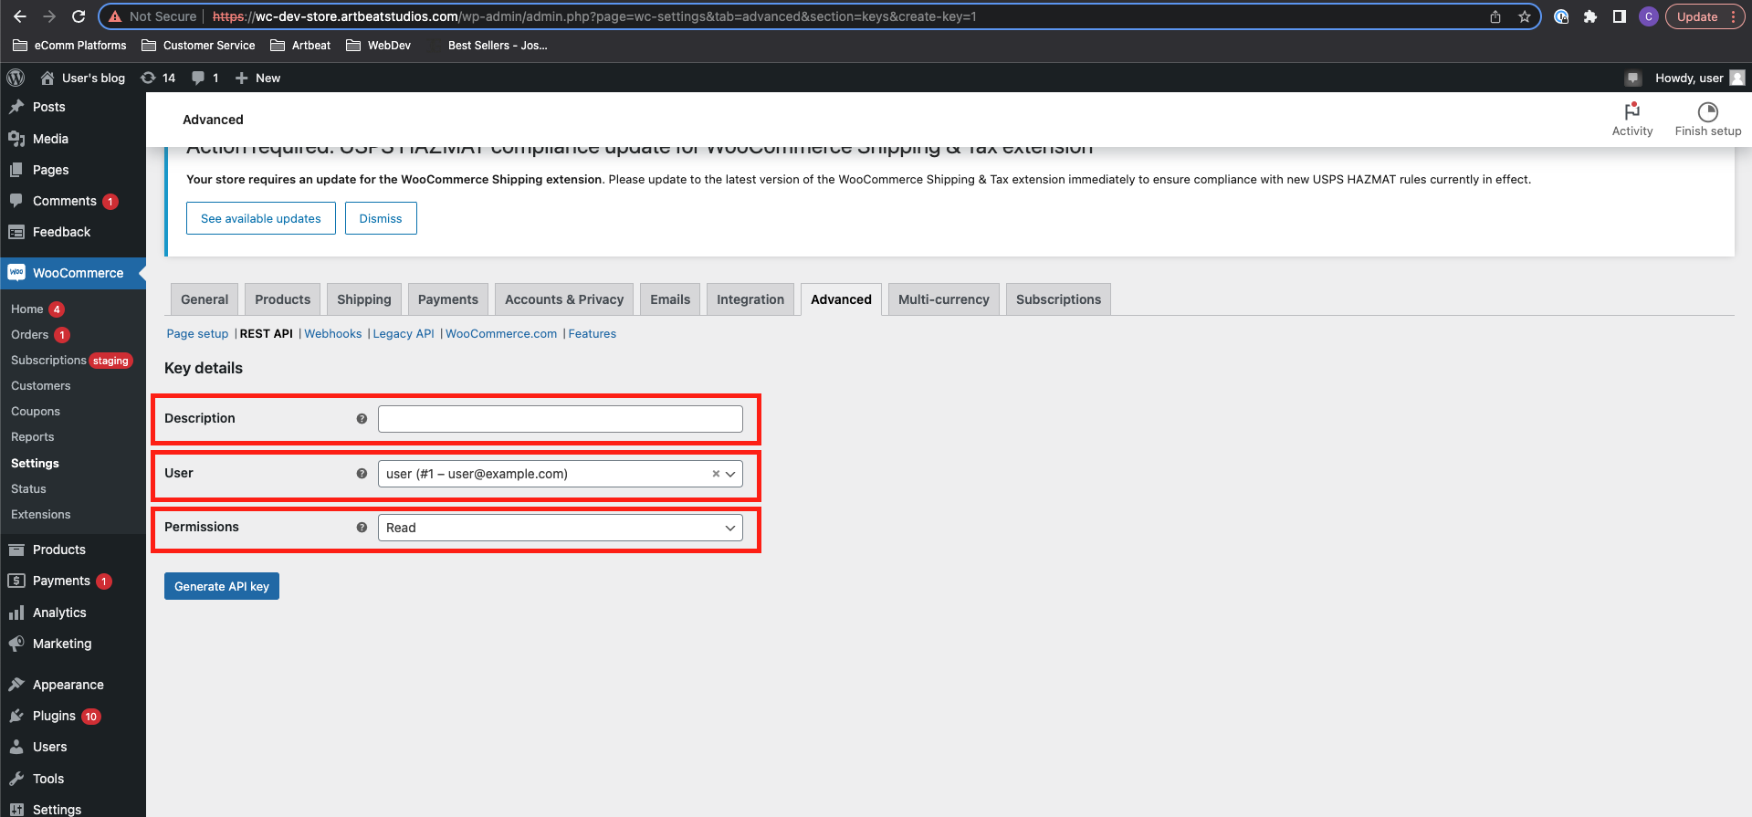Focus the Description input field

click(x=561, y=419)
